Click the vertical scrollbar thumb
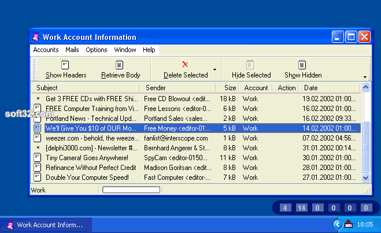 [366, 147]
